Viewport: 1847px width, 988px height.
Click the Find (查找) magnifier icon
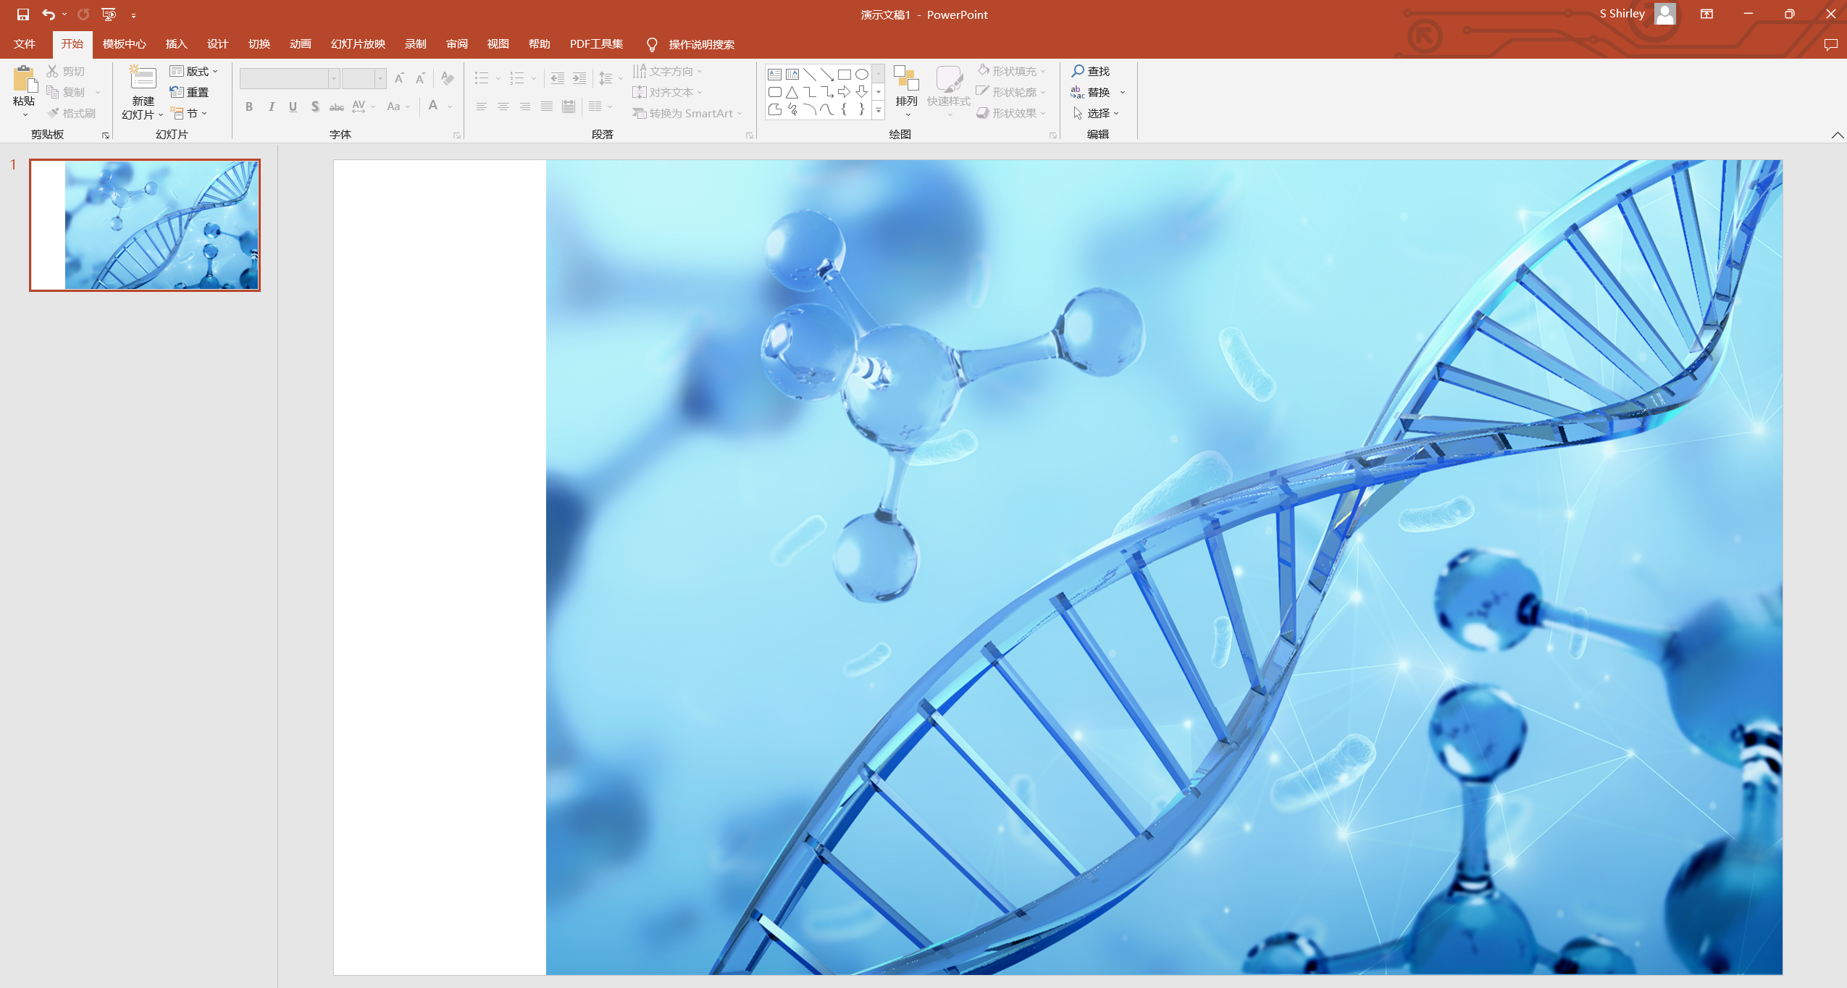pyautogui.click(x=1078, y=71)
